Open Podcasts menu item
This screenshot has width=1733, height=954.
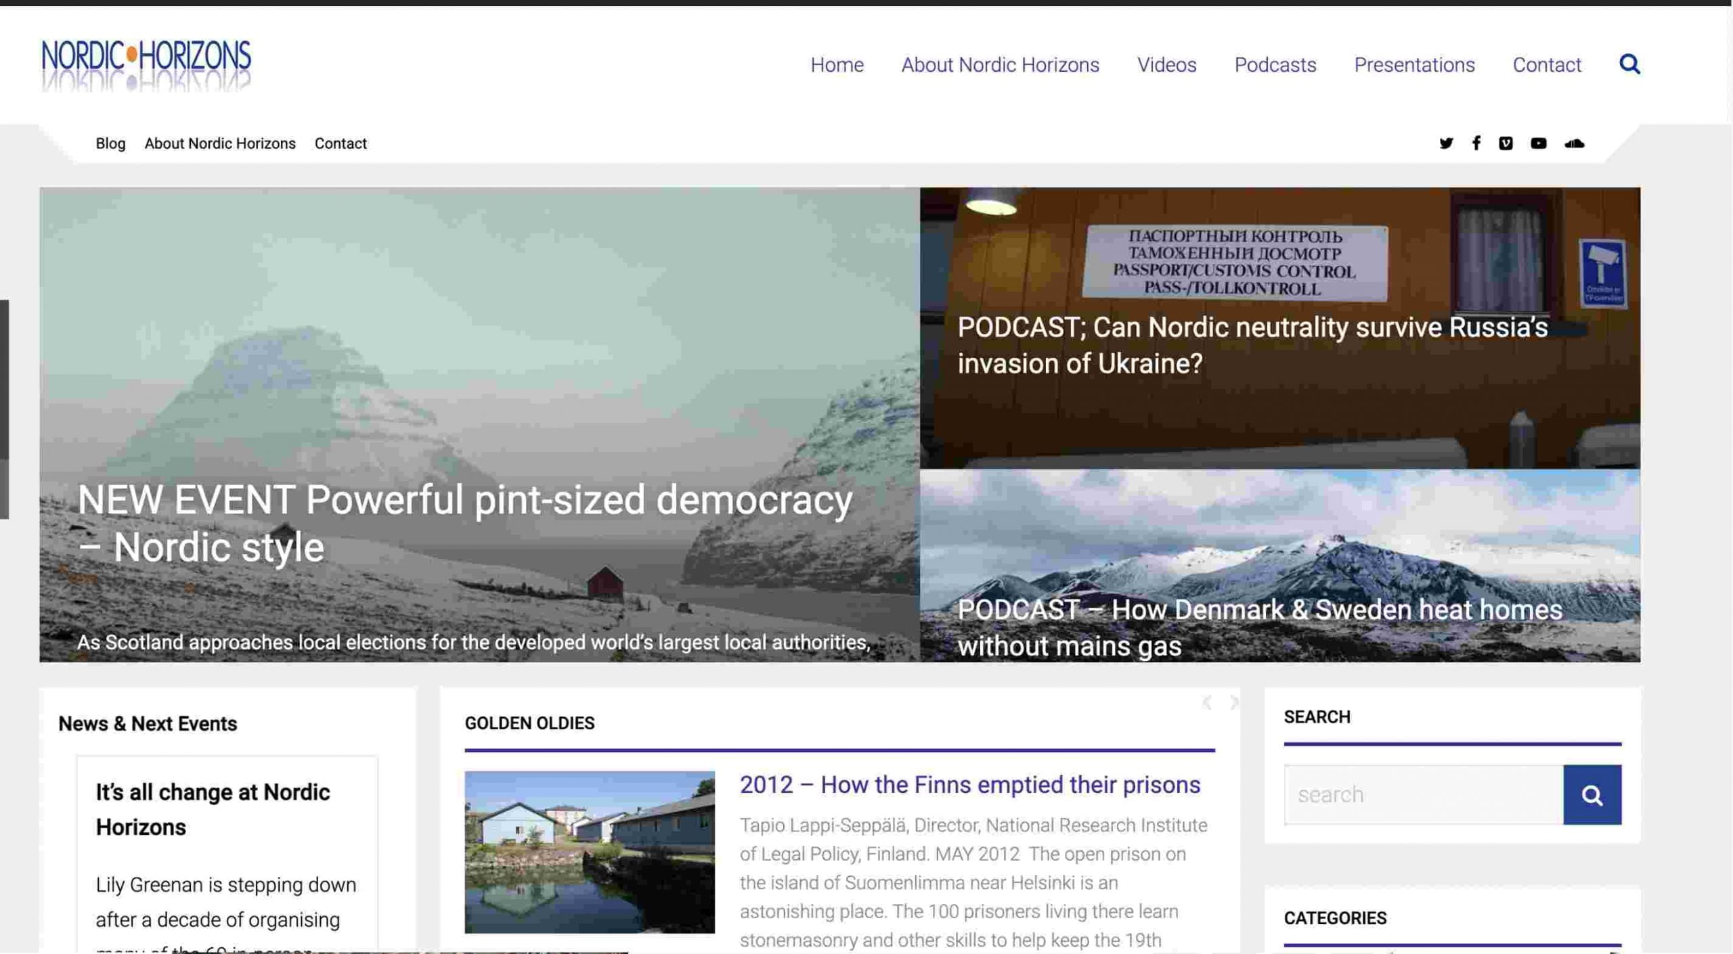1275,65
